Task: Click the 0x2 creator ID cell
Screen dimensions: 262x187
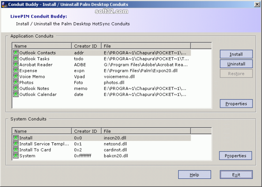Action: 78,150
